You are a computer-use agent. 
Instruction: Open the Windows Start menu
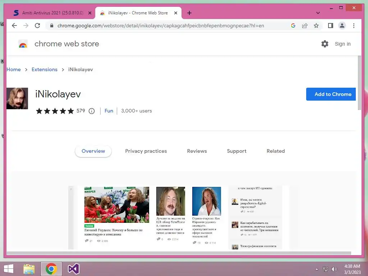pyautogui.click(x=9, y=269)
